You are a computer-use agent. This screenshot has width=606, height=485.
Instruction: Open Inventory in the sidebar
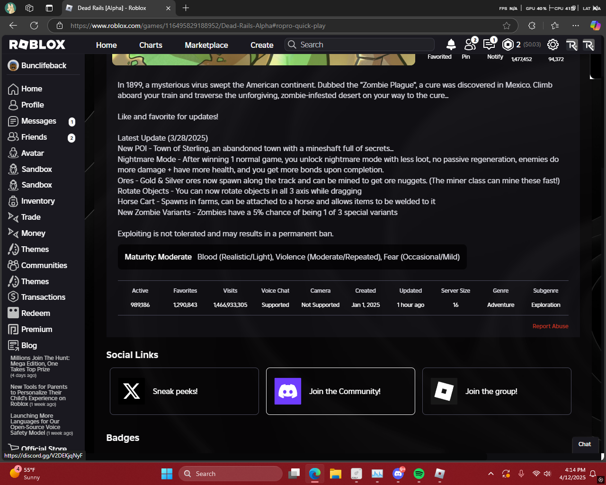(38, 201)
